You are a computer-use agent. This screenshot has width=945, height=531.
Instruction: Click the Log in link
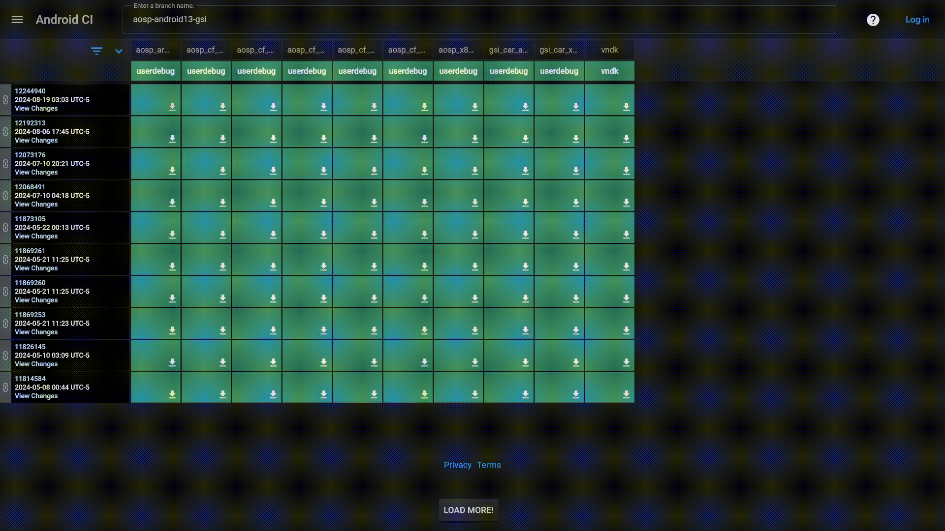[x=917, y=20]
